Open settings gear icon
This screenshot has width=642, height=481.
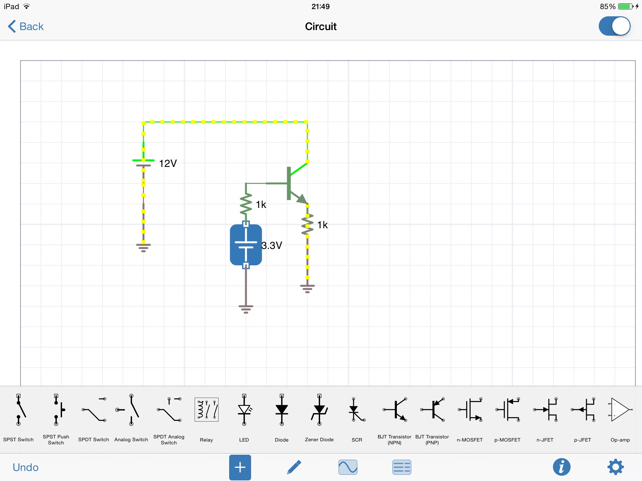tap(615, 467)
